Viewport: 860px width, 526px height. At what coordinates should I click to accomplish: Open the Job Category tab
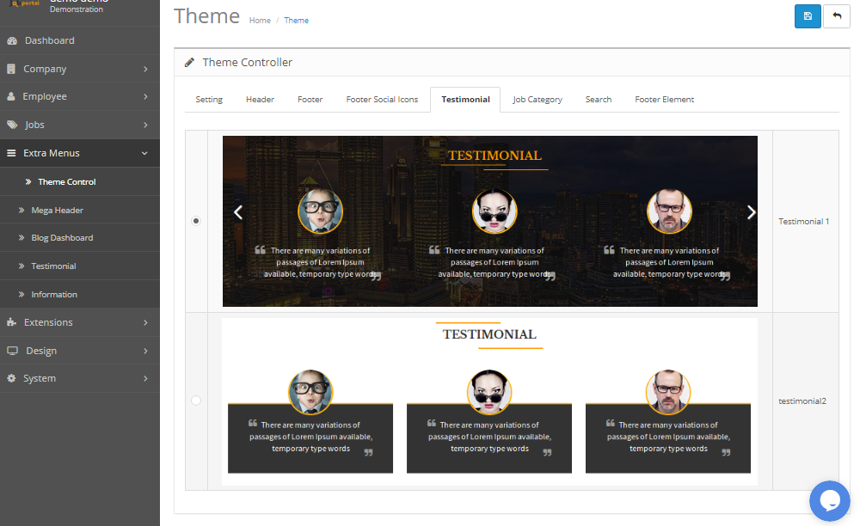coord(537,100)
